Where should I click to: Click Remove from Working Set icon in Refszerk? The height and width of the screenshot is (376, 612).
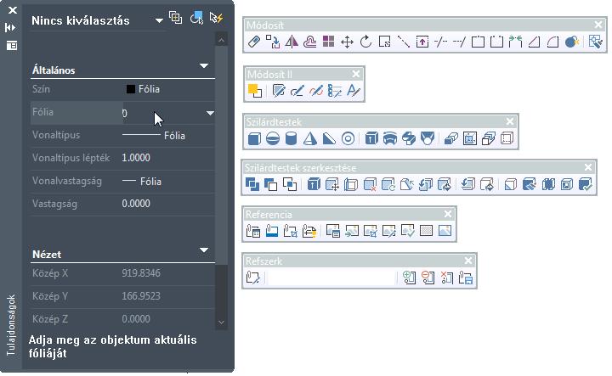pyautogui.click(x=428, y=278)
